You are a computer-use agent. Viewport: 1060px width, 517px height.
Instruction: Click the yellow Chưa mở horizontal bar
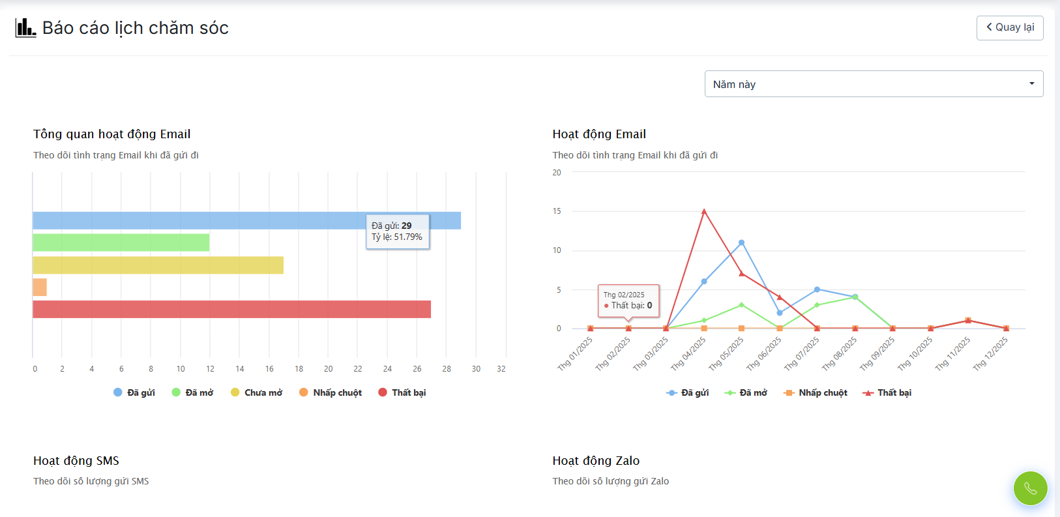(158, 265)
